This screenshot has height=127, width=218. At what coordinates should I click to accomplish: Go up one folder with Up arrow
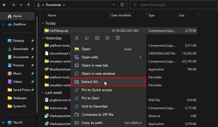[x=29, y=5]
